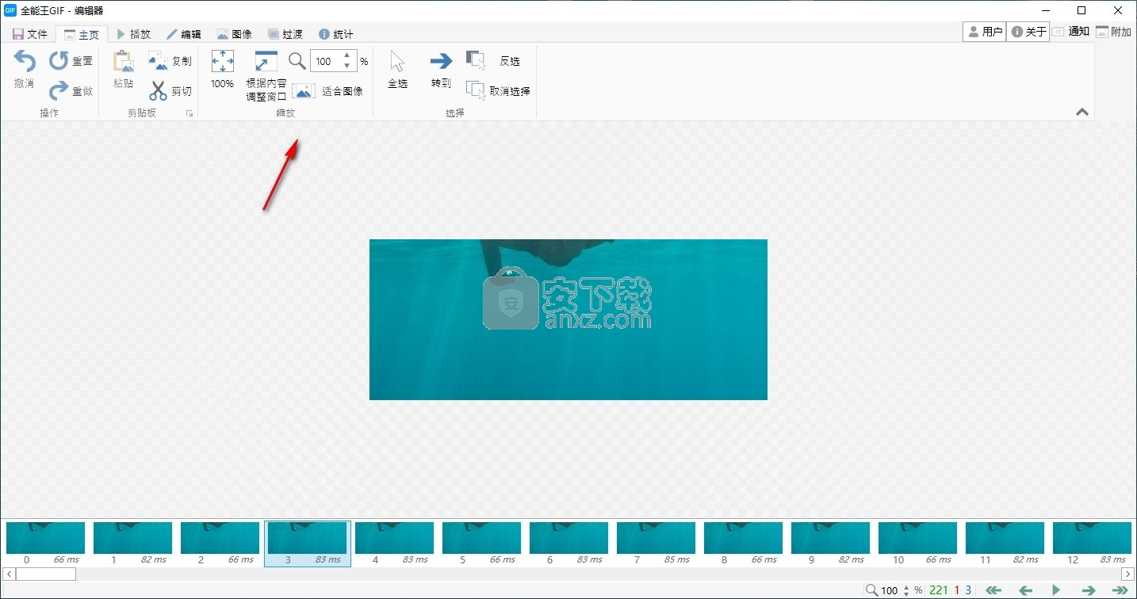The image size is (1137, 599).
Task: Go to next frame arrow
Action: [x=1089, y=590]
